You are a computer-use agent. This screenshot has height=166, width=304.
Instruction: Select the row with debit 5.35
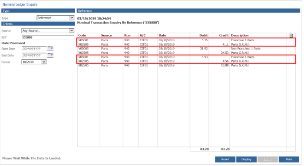[186, 40]
